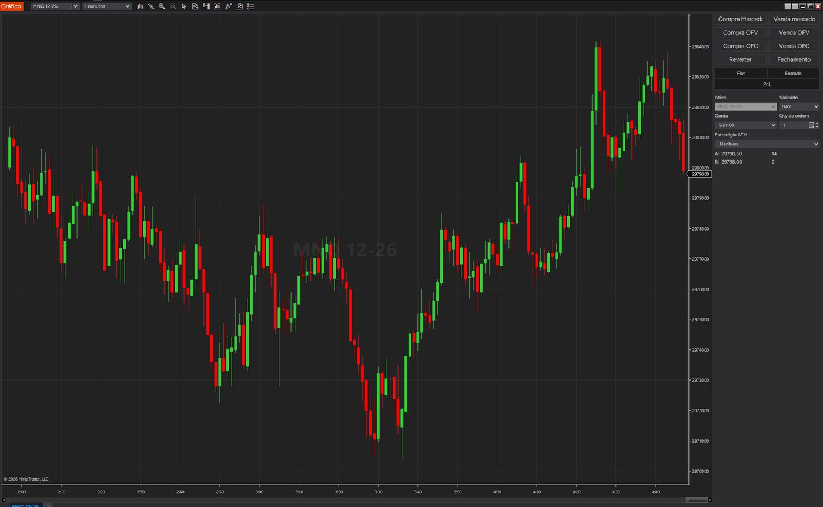Click the Flat position cell
This screenshot has height=507, width=823.
(x=741, y=74)
